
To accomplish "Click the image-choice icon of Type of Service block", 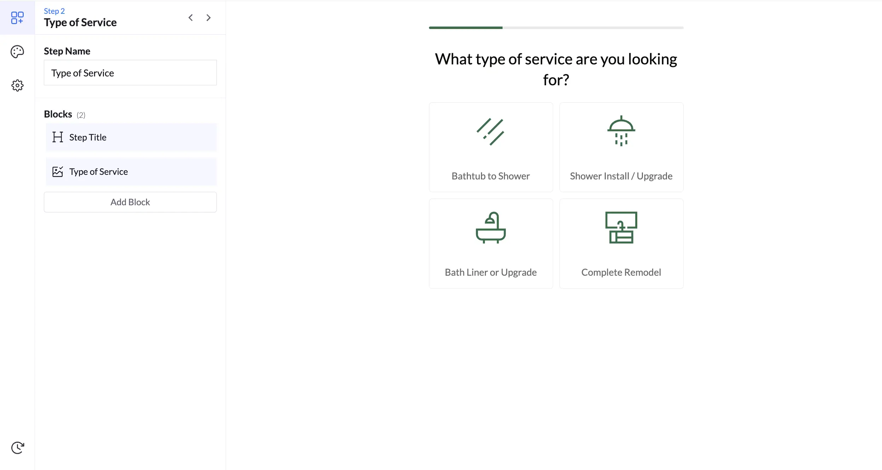I will pyautogui.click(x=58, y=172).
